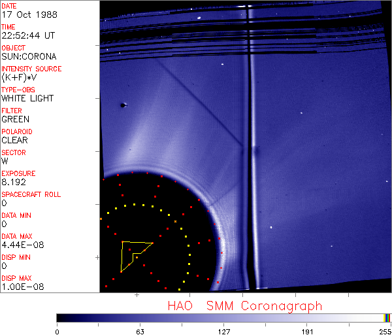This screenshot has height=335, width=392.
Task: Click the colorbar tick label 255
Action: coord(385,332)
